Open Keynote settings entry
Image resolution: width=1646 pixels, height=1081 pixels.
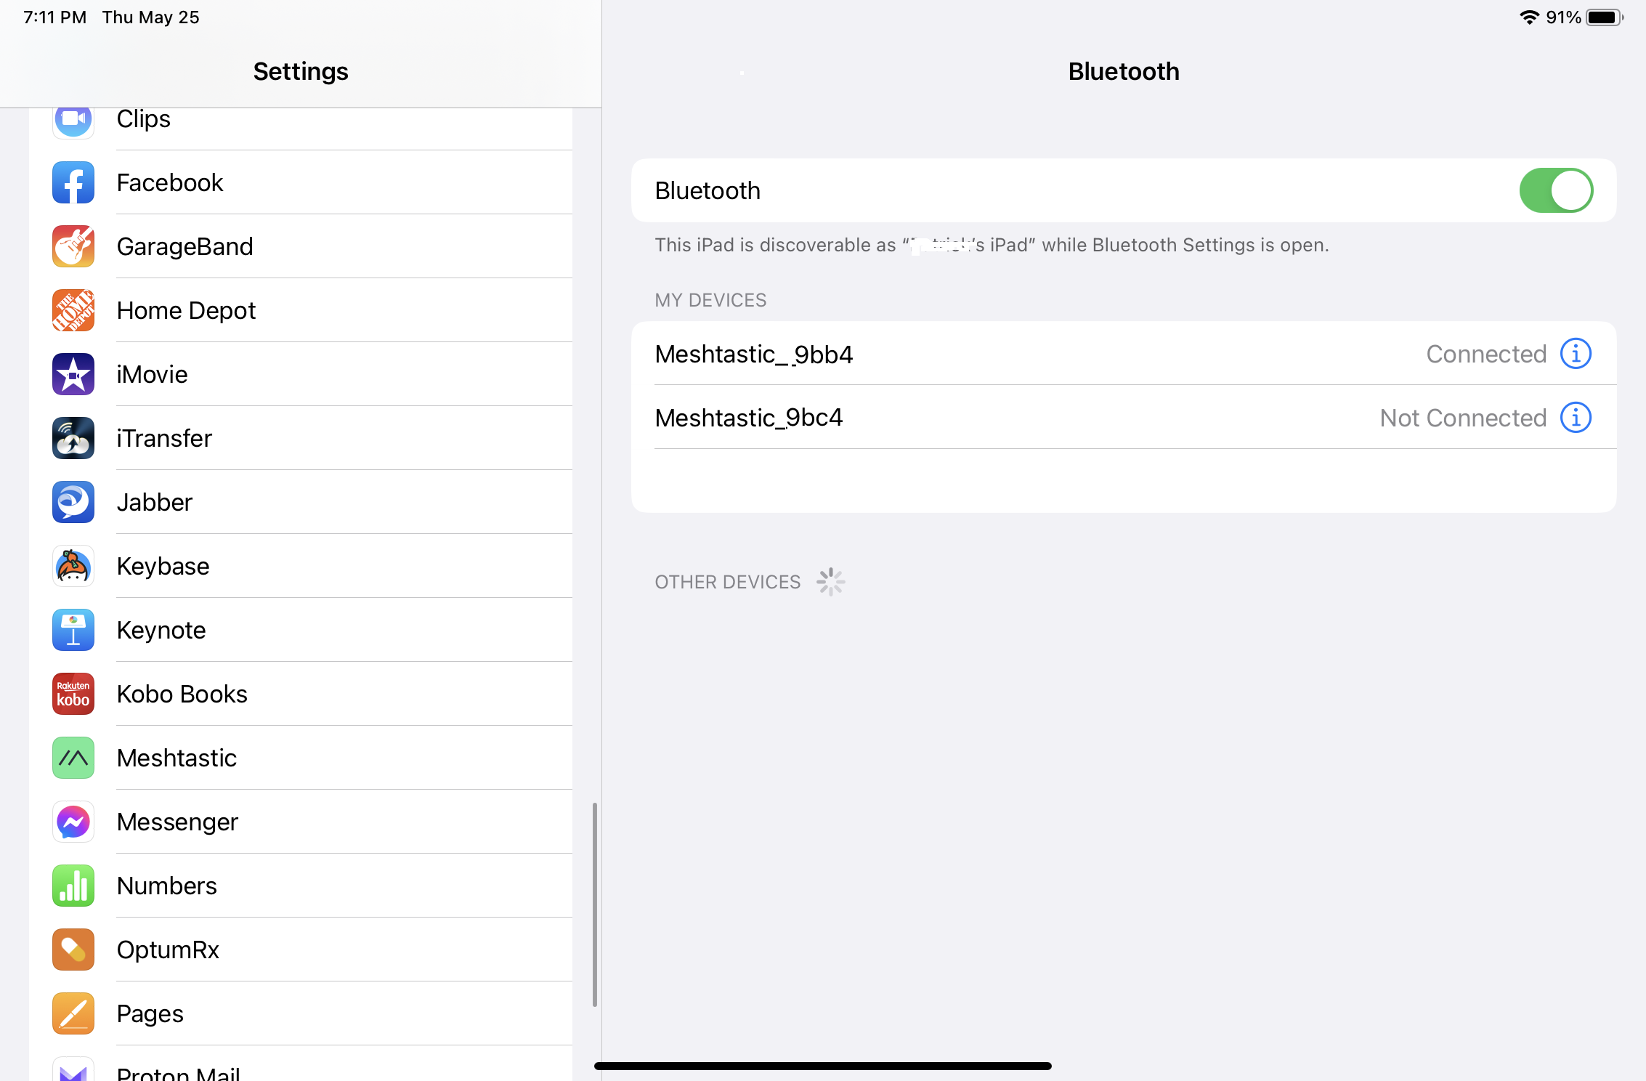[x=301, y=630]
